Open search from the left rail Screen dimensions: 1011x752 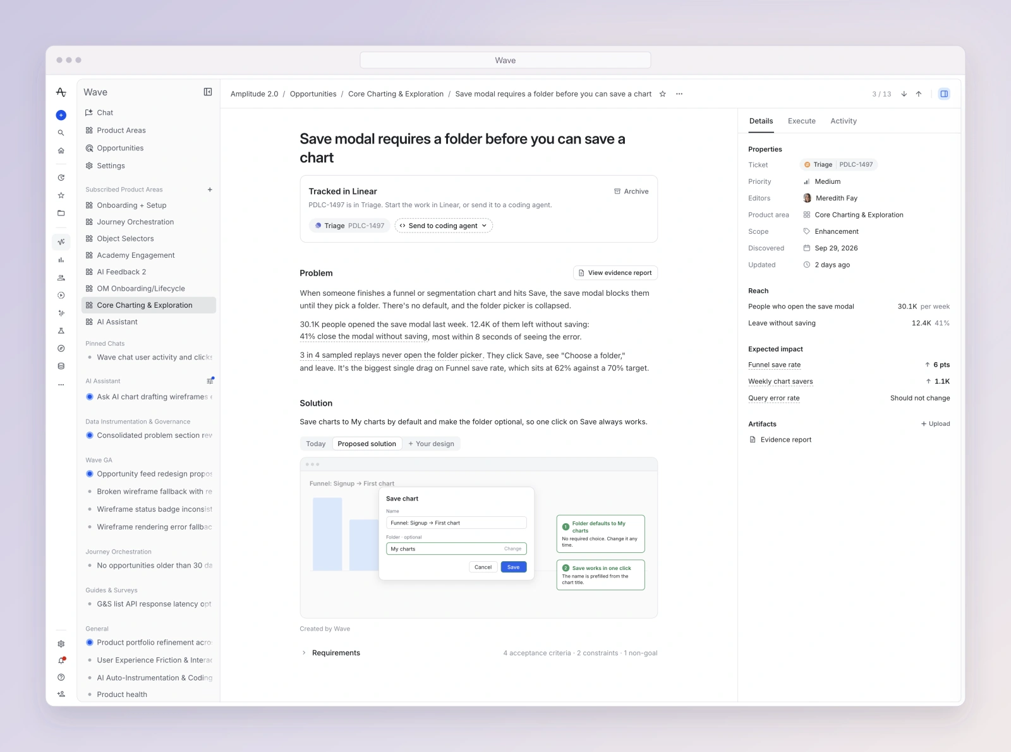(61, 133)
